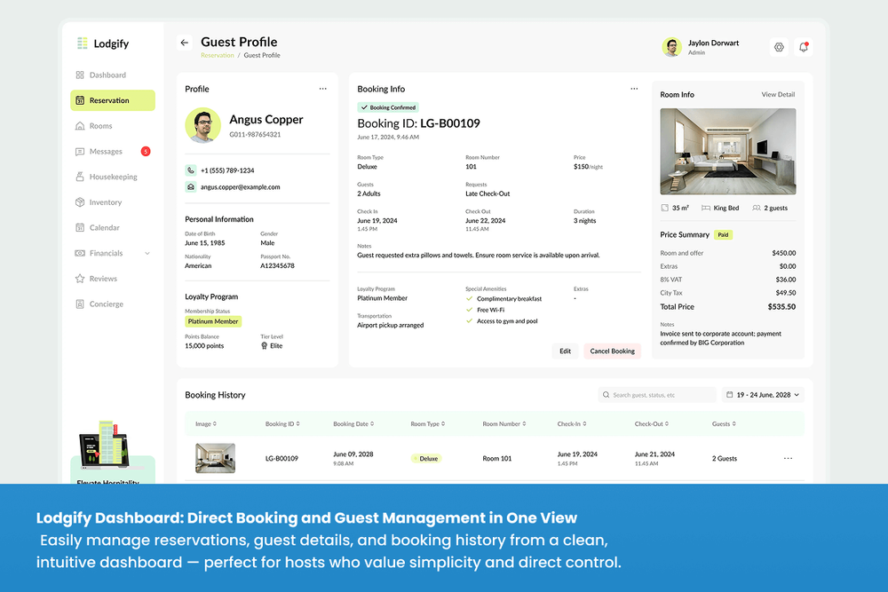Open the booking history row thumbnail
Screen dimensions: 888x592
pyautogui.click(x=215, y=458)
